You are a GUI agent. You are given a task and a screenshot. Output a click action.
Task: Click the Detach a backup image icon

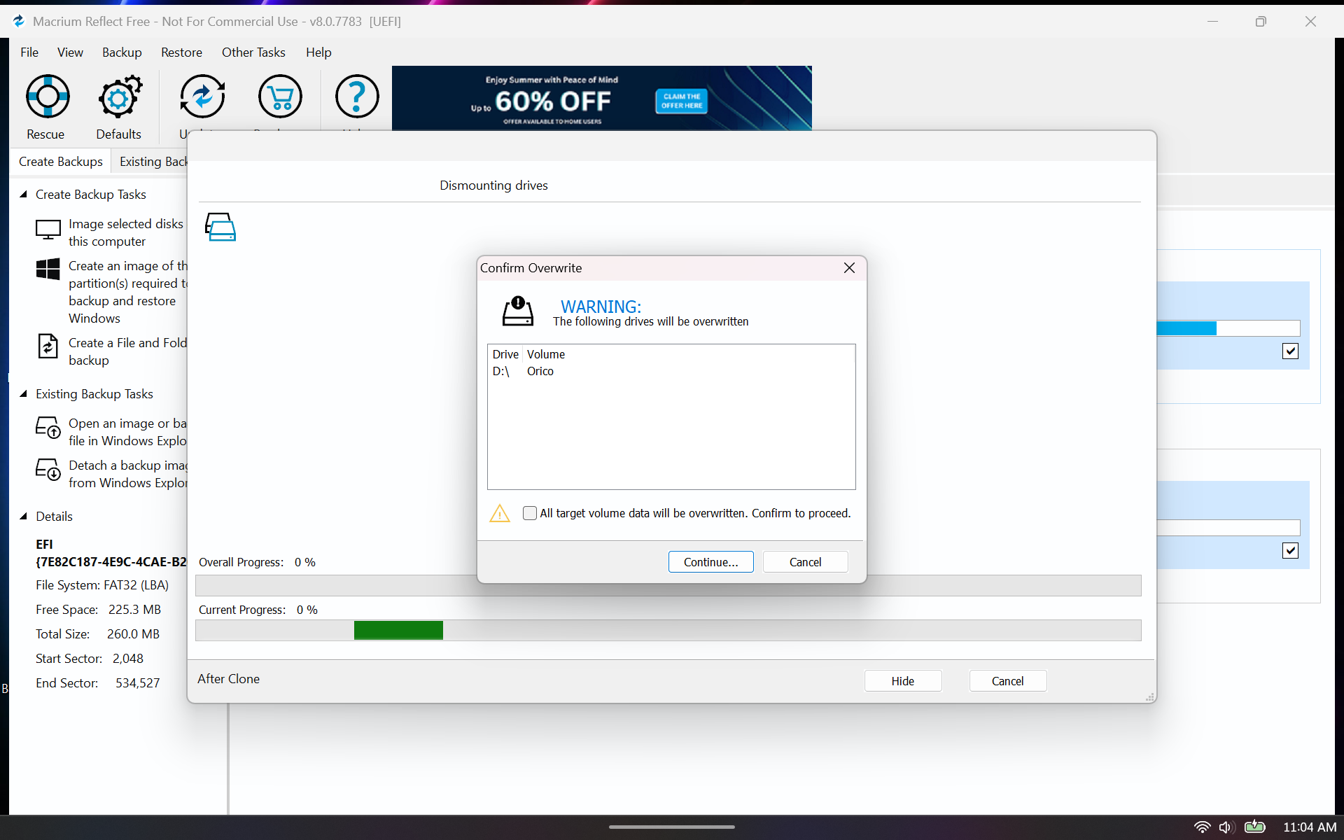(48, 469)
